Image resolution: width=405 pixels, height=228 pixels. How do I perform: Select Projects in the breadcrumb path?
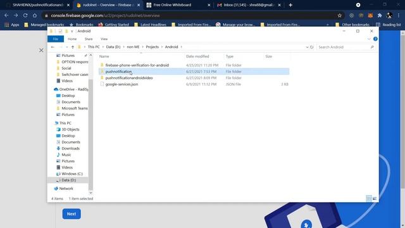[x=152, y=47]
